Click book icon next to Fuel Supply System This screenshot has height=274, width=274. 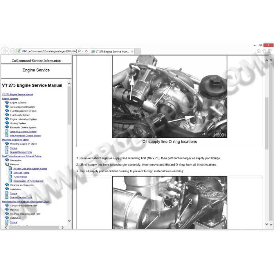pos(7,115)
